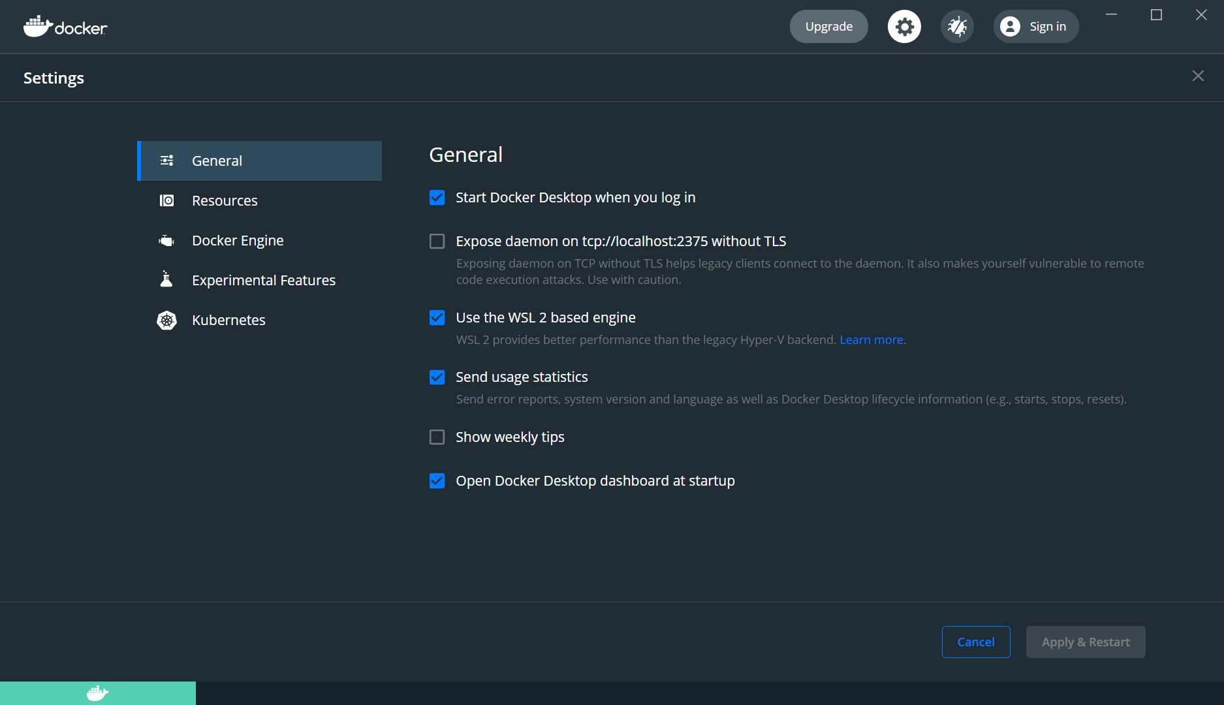Click the Kubernetes helm wheel icon

tap(167, 320)
